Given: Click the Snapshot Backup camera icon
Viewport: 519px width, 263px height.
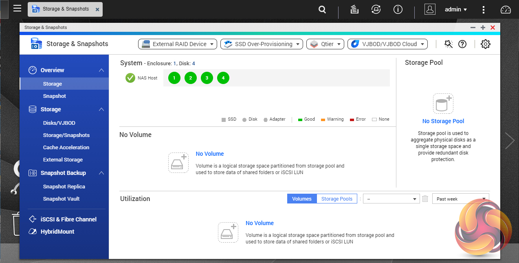Looking at the screenshot, I should (x=33, y=173).
